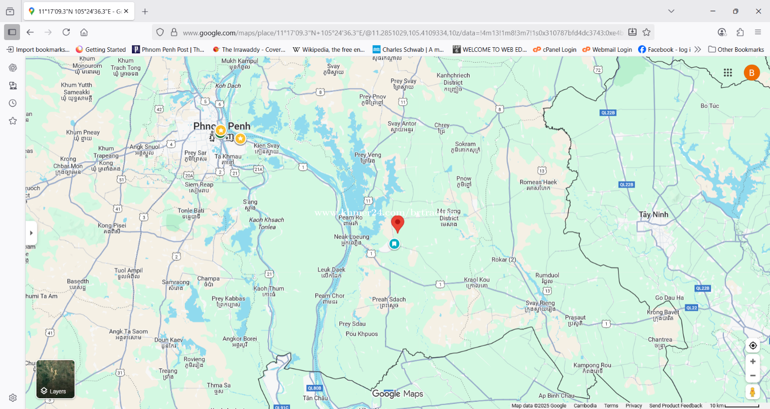
Task: Show more bookmarks with the chevron
Action: pos(698,49)
